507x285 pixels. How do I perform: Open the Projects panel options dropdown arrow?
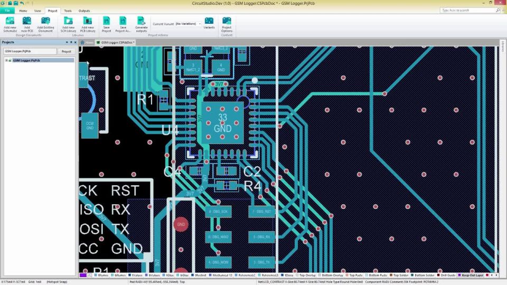67,42
